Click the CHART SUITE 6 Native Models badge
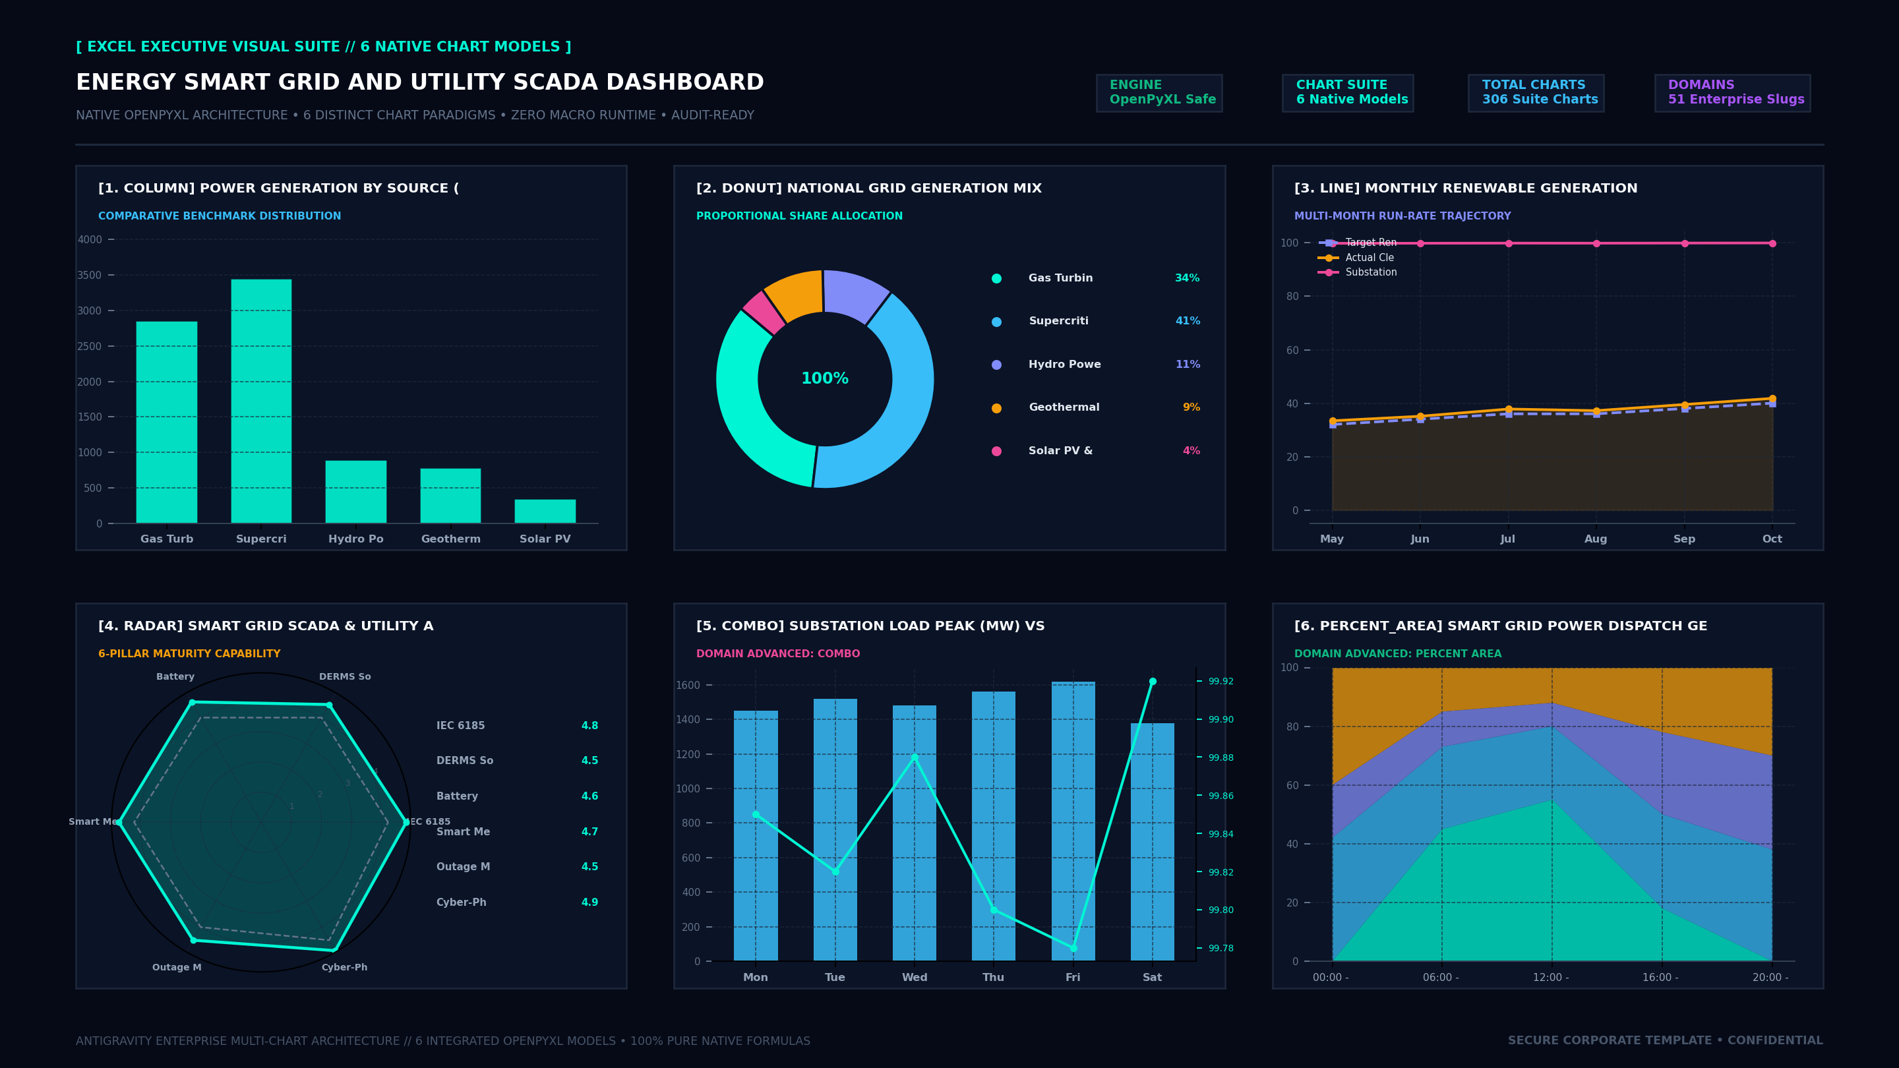This screenshot has width=1899, height=1068. pyautogui.click(x=1348, y=93)
